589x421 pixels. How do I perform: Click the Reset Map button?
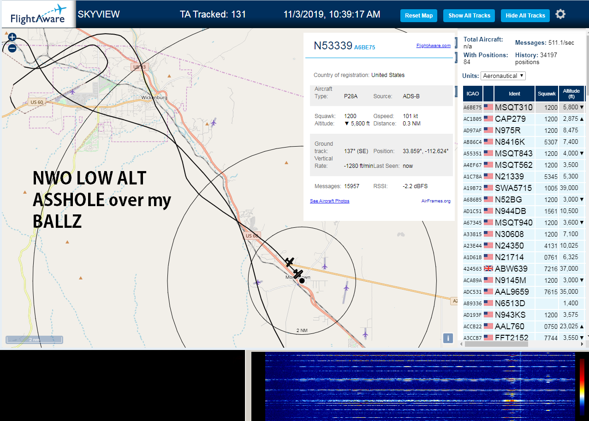[x=419, y=15]
